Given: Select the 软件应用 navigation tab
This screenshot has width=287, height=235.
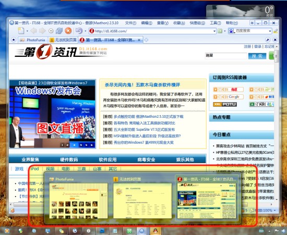Looking at the screenshot, I should [107, 159].
